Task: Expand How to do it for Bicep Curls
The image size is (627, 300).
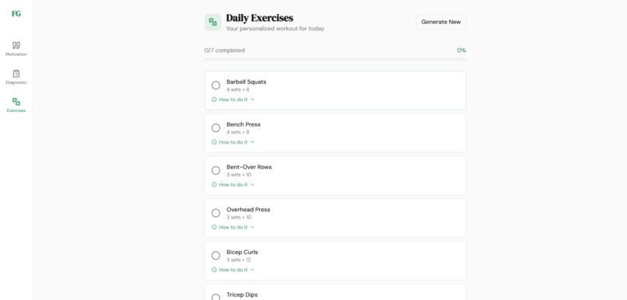Action: [x=233, y=270]
